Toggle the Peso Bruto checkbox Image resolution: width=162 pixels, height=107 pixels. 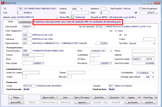pyautogui.click(x=111, y=63)
